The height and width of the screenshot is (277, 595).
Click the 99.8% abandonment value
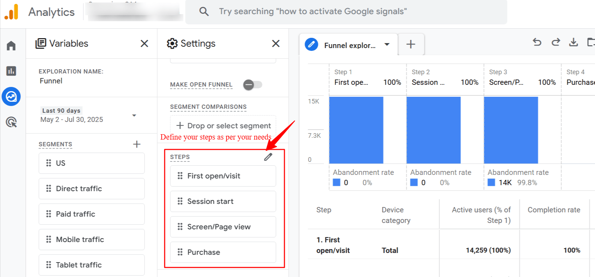coord(527,183)
